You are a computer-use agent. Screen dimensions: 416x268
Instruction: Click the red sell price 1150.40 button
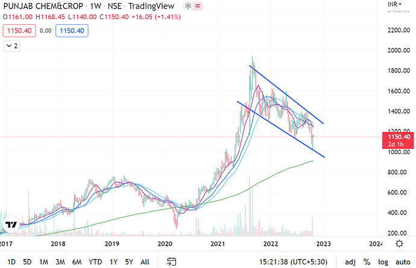tap(19, 31)
